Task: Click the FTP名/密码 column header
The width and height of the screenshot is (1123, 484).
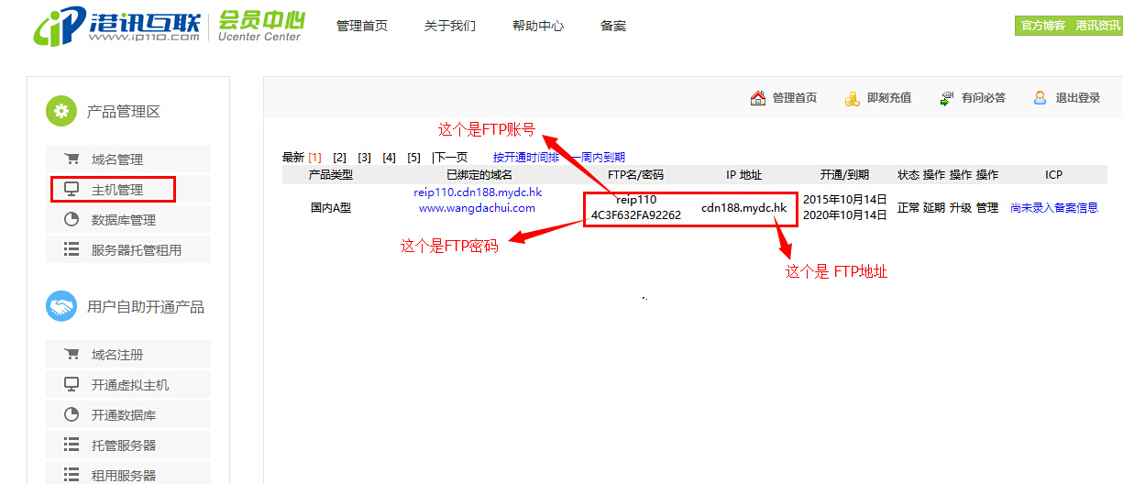Action: (x=636, y=174)
